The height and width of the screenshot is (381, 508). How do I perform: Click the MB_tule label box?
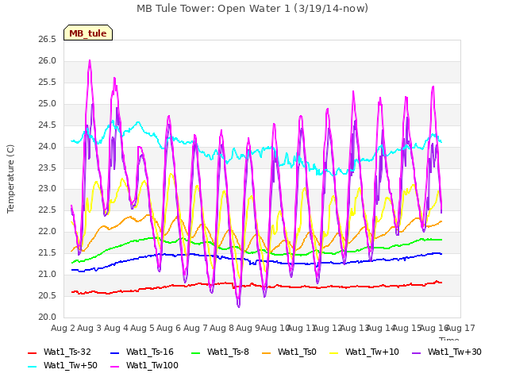pyautogui.click(x=88, y=33)
